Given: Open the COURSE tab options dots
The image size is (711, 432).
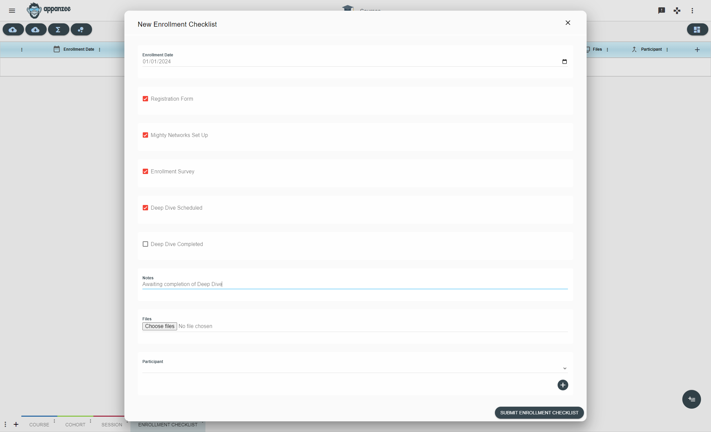Looking at the screenshot, I should [x=54, y=421].
